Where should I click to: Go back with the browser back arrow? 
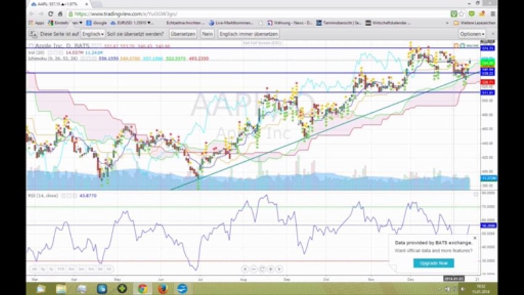coord(32,14)
